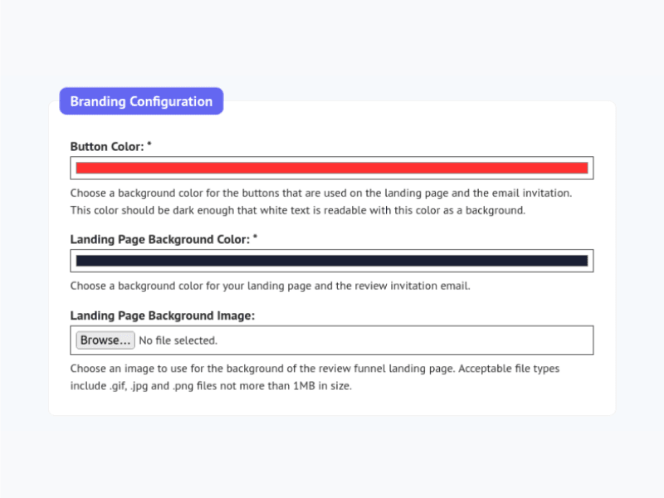
Task: Click the "Landing Page Background Image:" label
Action: click(162, 315)
